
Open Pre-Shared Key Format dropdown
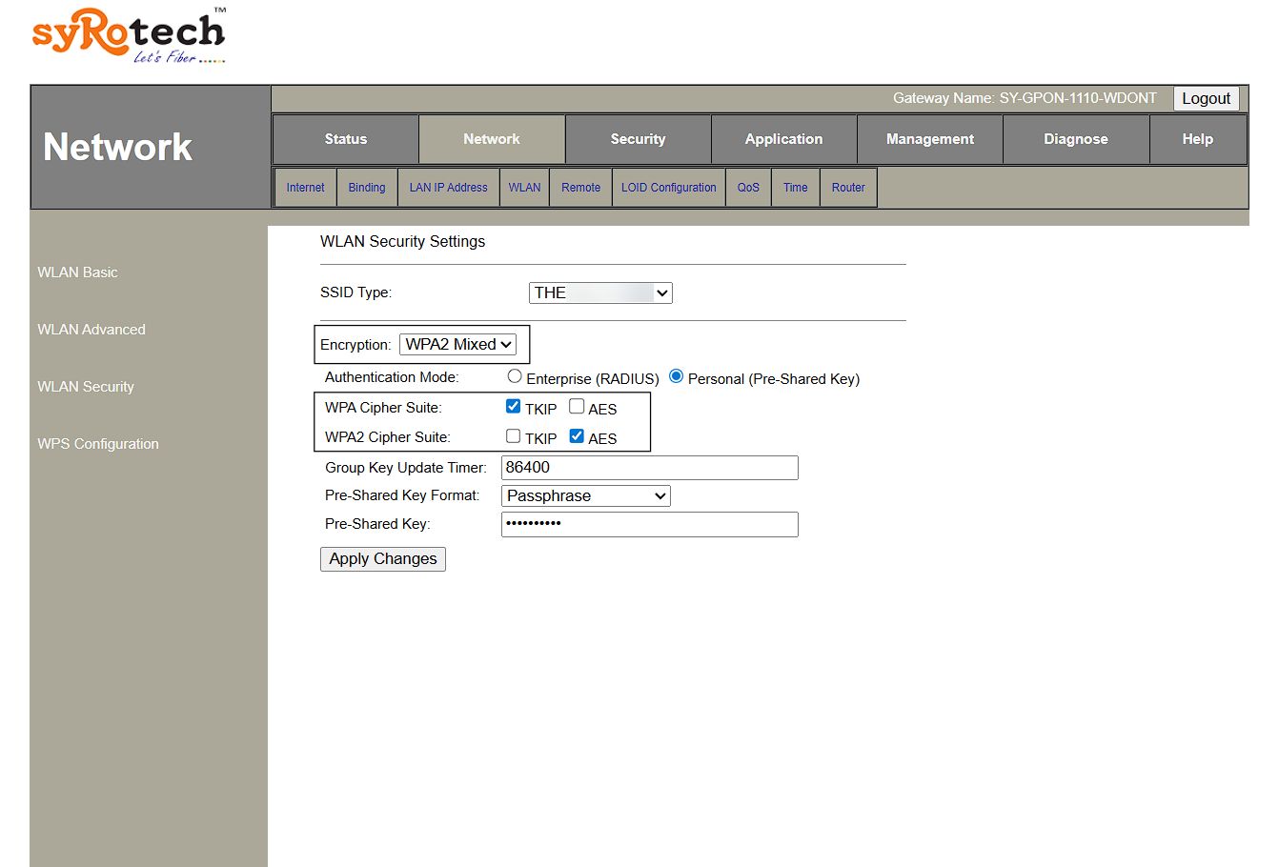585,496
